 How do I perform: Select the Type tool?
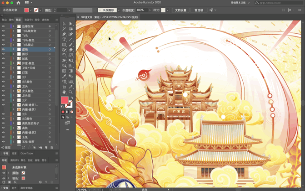(64, 39)
